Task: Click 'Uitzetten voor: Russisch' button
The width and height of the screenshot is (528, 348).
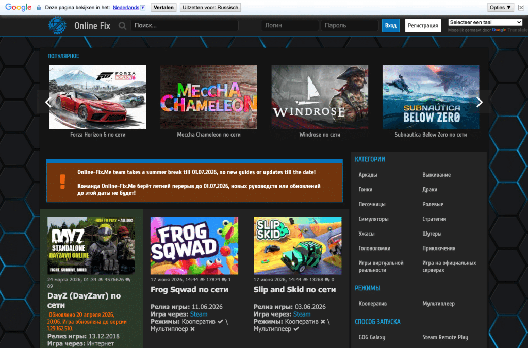Action: (210, 7)
